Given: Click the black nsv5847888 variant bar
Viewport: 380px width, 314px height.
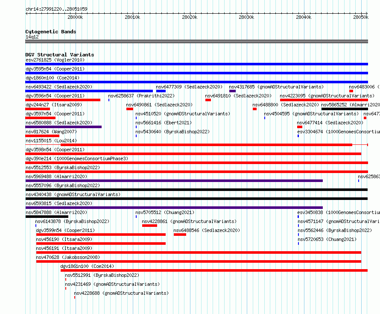Looking at the screenshot, I should coord(47,217).
